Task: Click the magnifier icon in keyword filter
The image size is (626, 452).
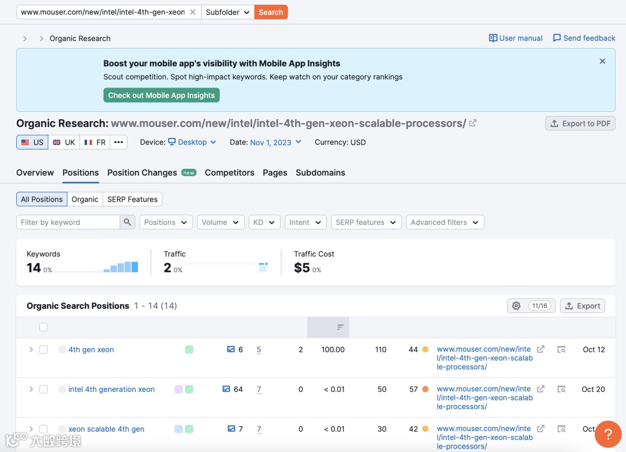Action: click(x=128, y=223)
